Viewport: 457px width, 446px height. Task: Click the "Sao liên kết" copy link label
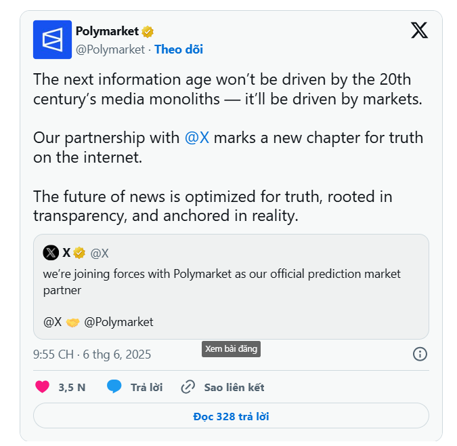(234, 387)
